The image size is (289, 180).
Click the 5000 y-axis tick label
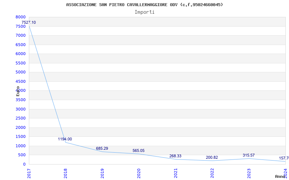[21, 72]
